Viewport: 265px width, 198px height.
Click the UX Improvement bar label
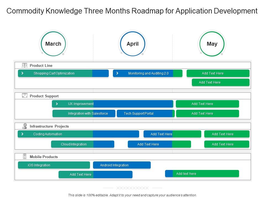[81, 104]
